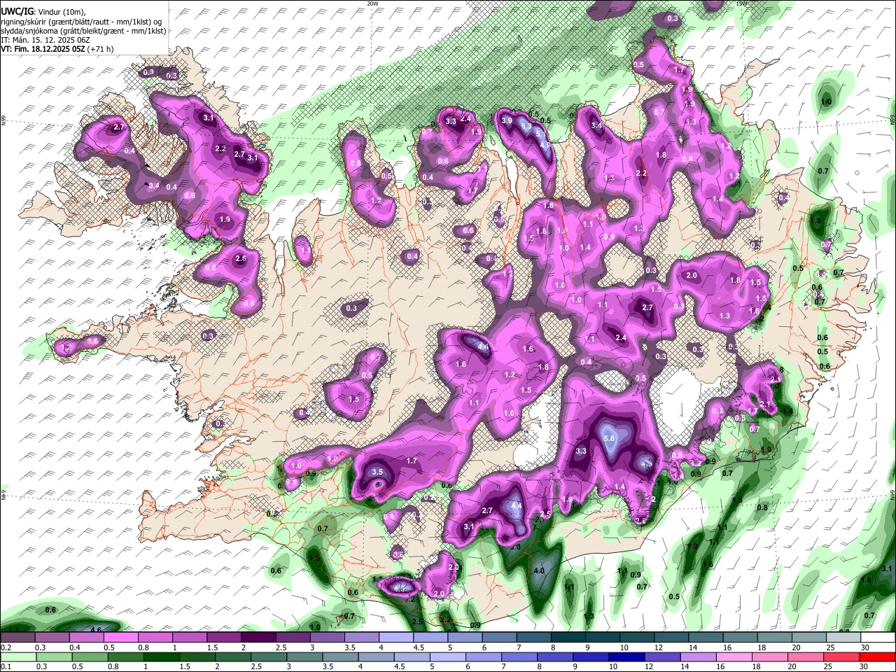The image size is (896, 672).
Task: Click the legend label 25 in the upper row
Action: click(830, 647)
